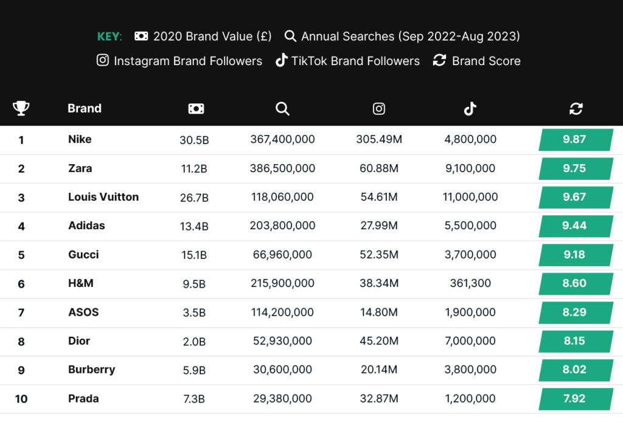Click Prada's TikTok followers "1,200,000"
Screen dimensions: 623x422
(x=470, y=398)
